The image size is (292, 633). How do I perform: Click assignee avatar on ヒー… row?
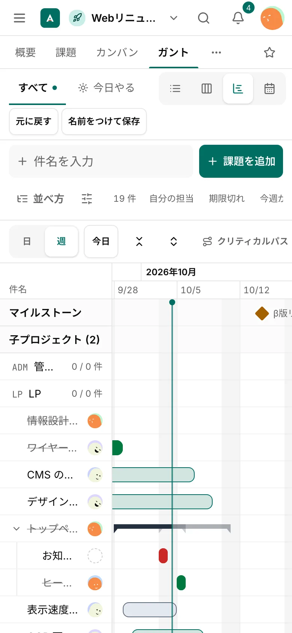(95, 583)
